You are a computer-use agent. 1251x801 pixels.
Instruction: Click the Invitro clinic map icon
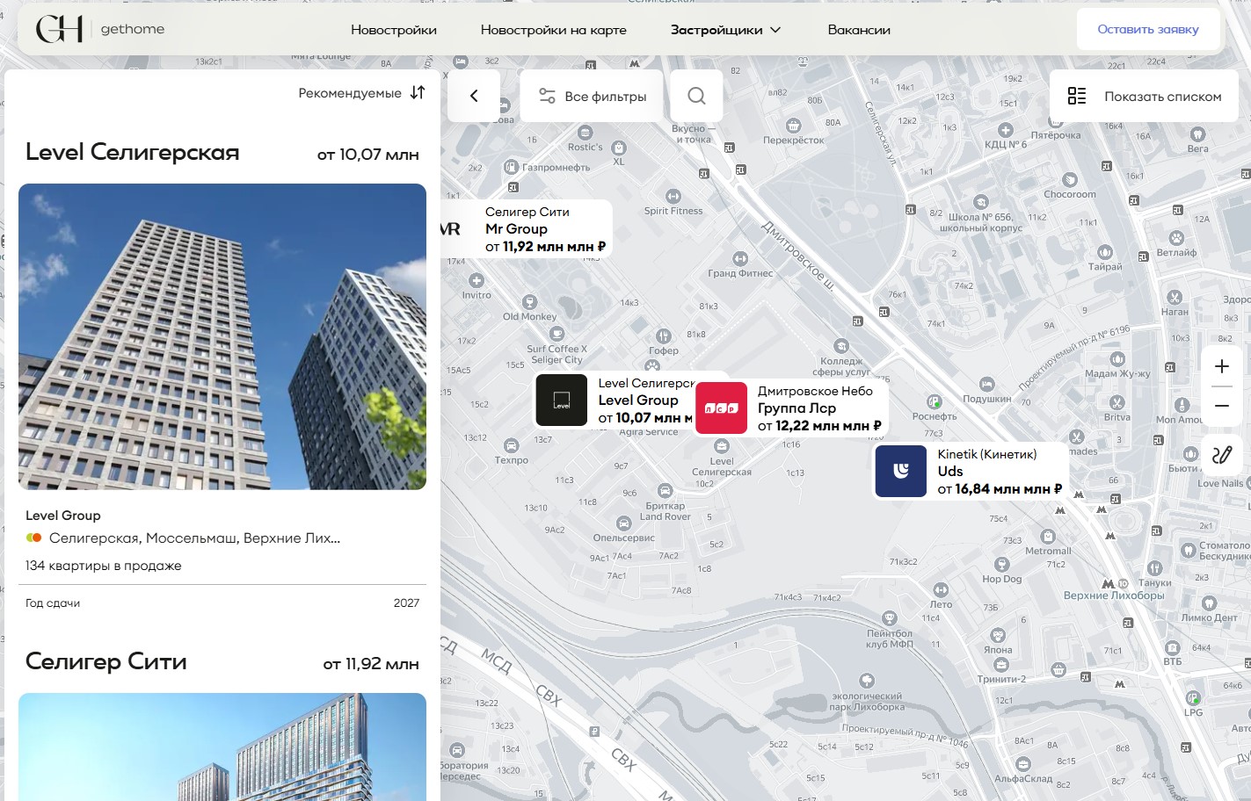coord(476,281)
